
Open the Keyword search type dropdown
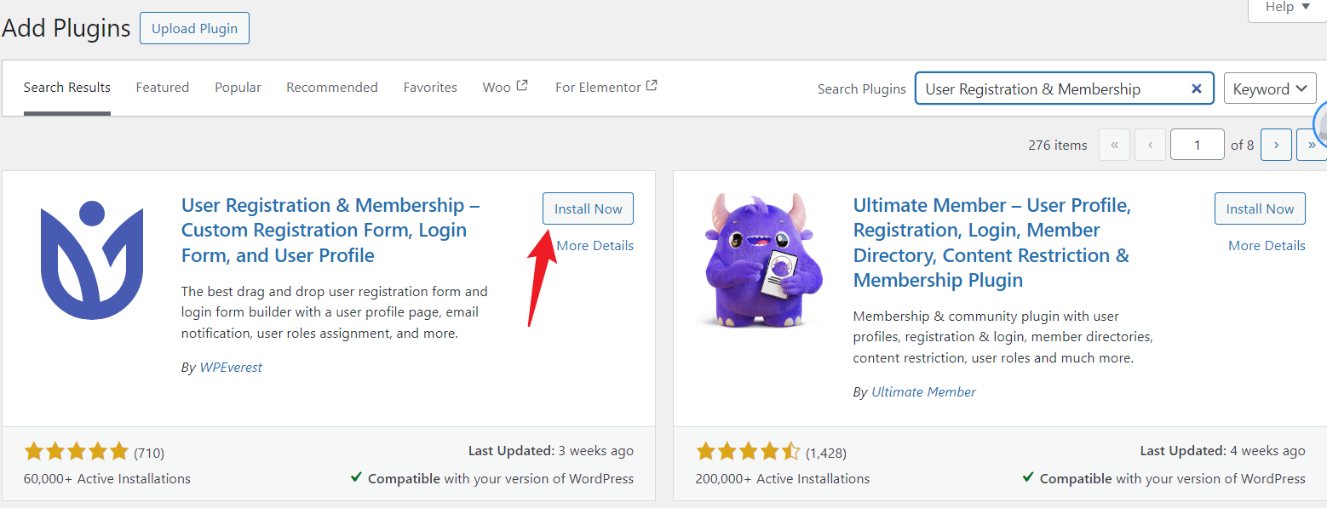(x=1269, y=88)
